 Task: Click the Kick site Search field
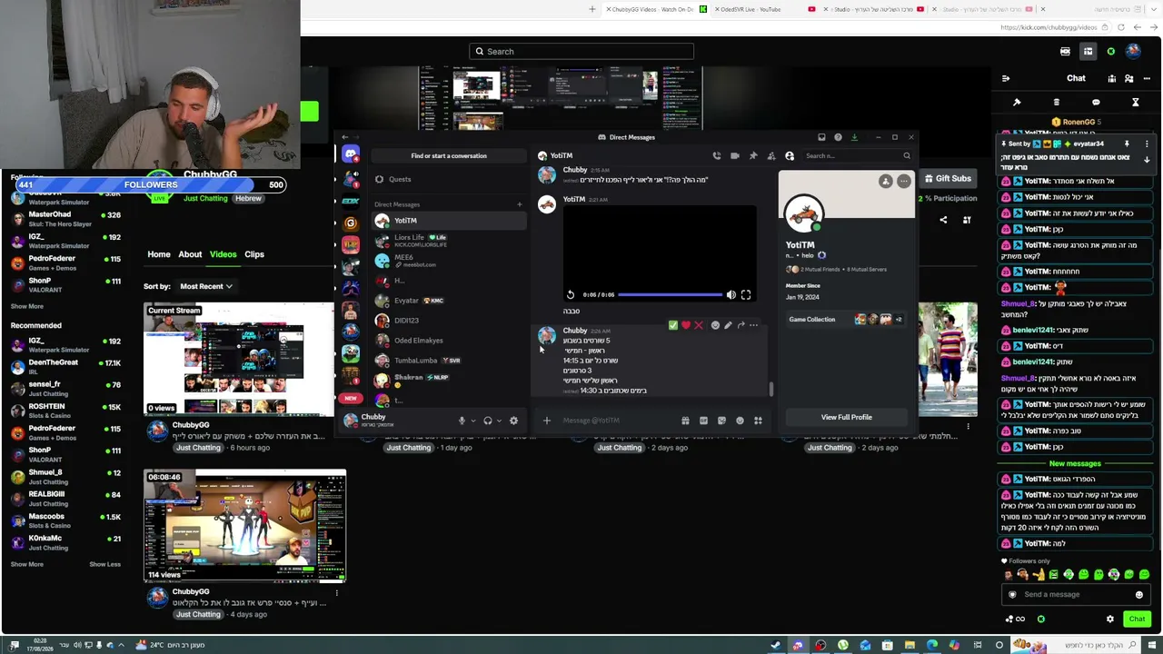[x=581, y=52]
